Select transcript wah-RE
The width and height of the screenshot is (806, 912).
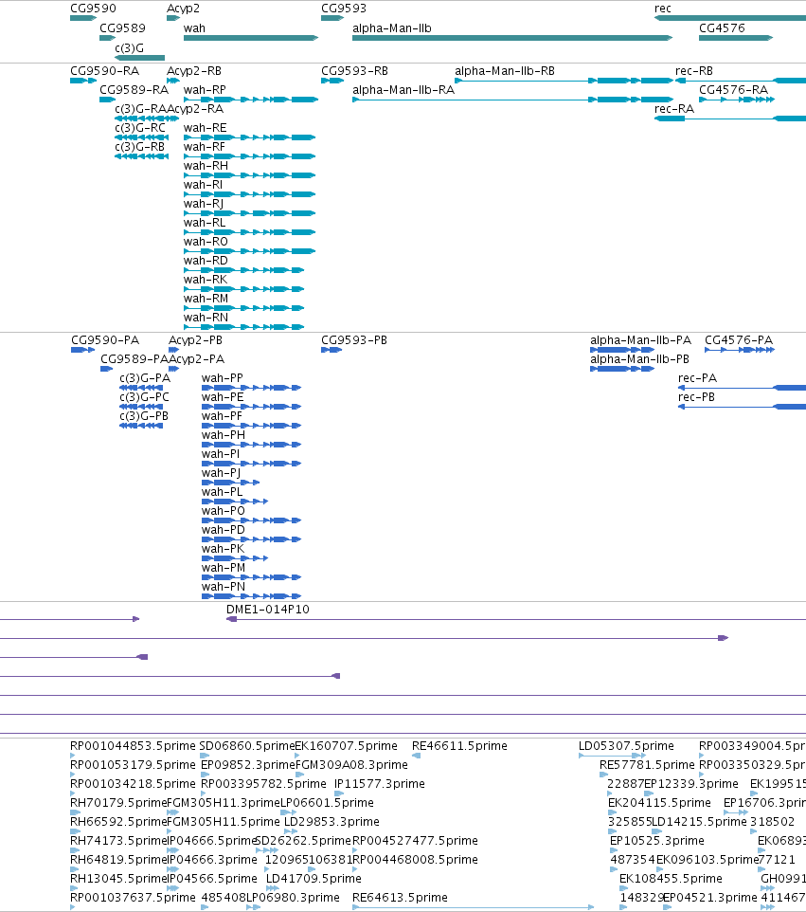coord(206,128)
